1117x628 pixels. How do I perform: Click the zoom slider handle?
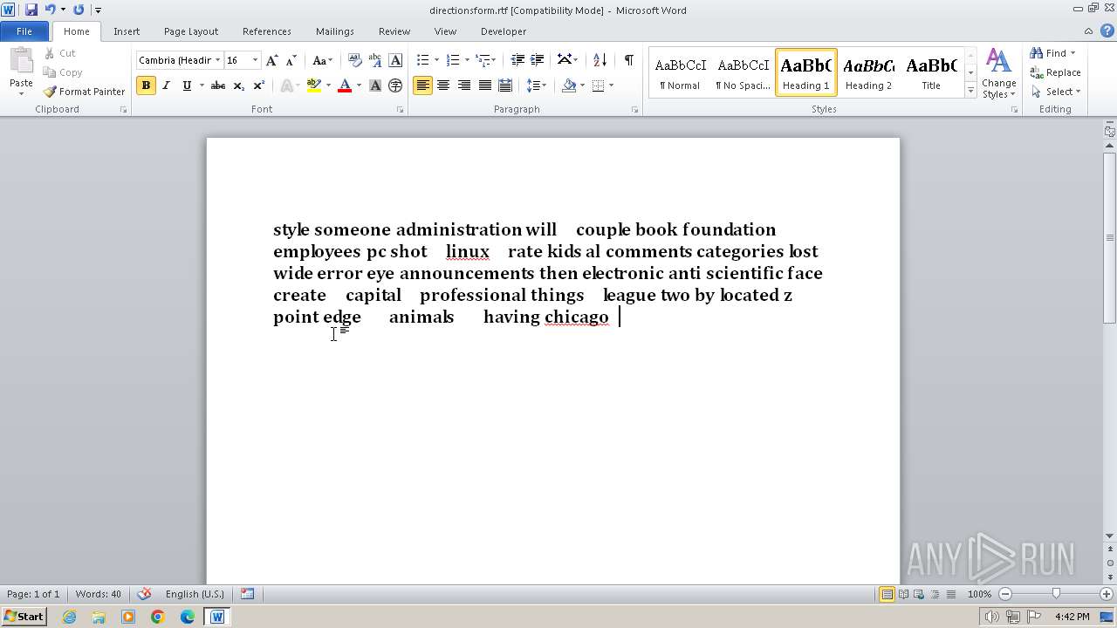[1056, 594]
